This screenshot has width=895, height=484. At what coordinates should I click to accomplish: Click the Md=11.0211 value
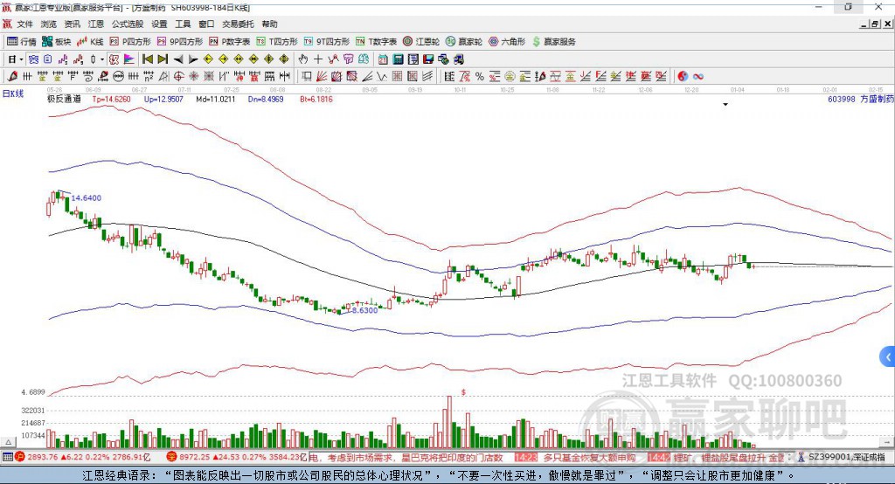(215, 99)
